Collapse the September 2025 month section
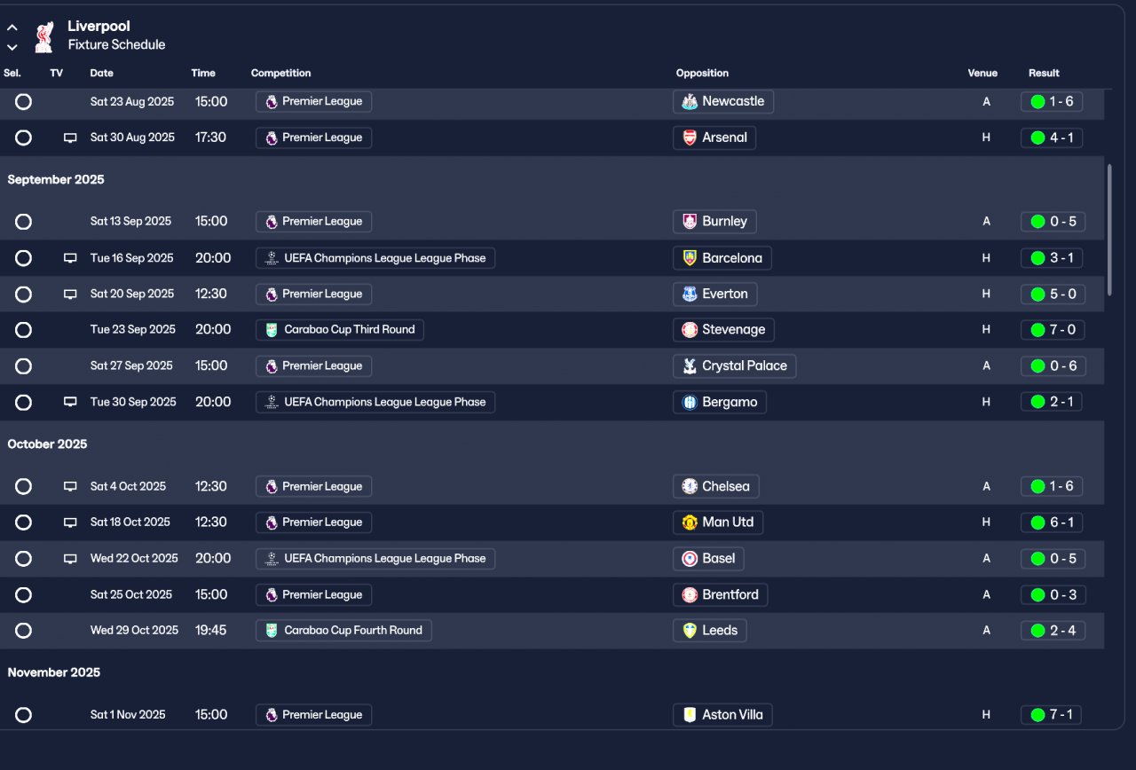This screenshot has height=770, width=1136. [56, 179]
